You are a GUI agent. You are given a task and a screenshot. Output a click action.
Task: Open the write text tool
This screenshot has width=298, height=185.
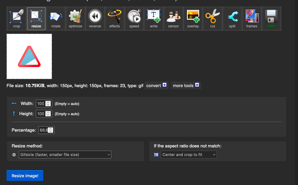[x=154, y=18]
